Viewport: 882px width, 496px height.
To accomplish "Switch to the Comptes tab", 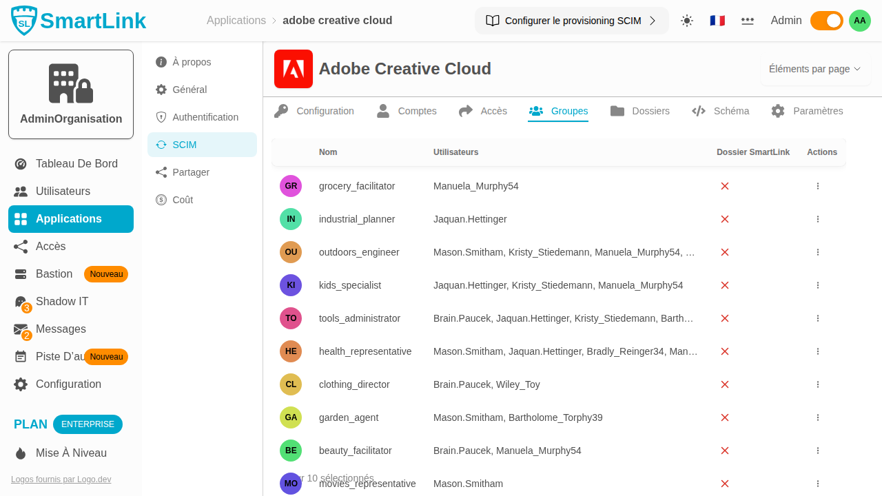I will tap(407, 111).
